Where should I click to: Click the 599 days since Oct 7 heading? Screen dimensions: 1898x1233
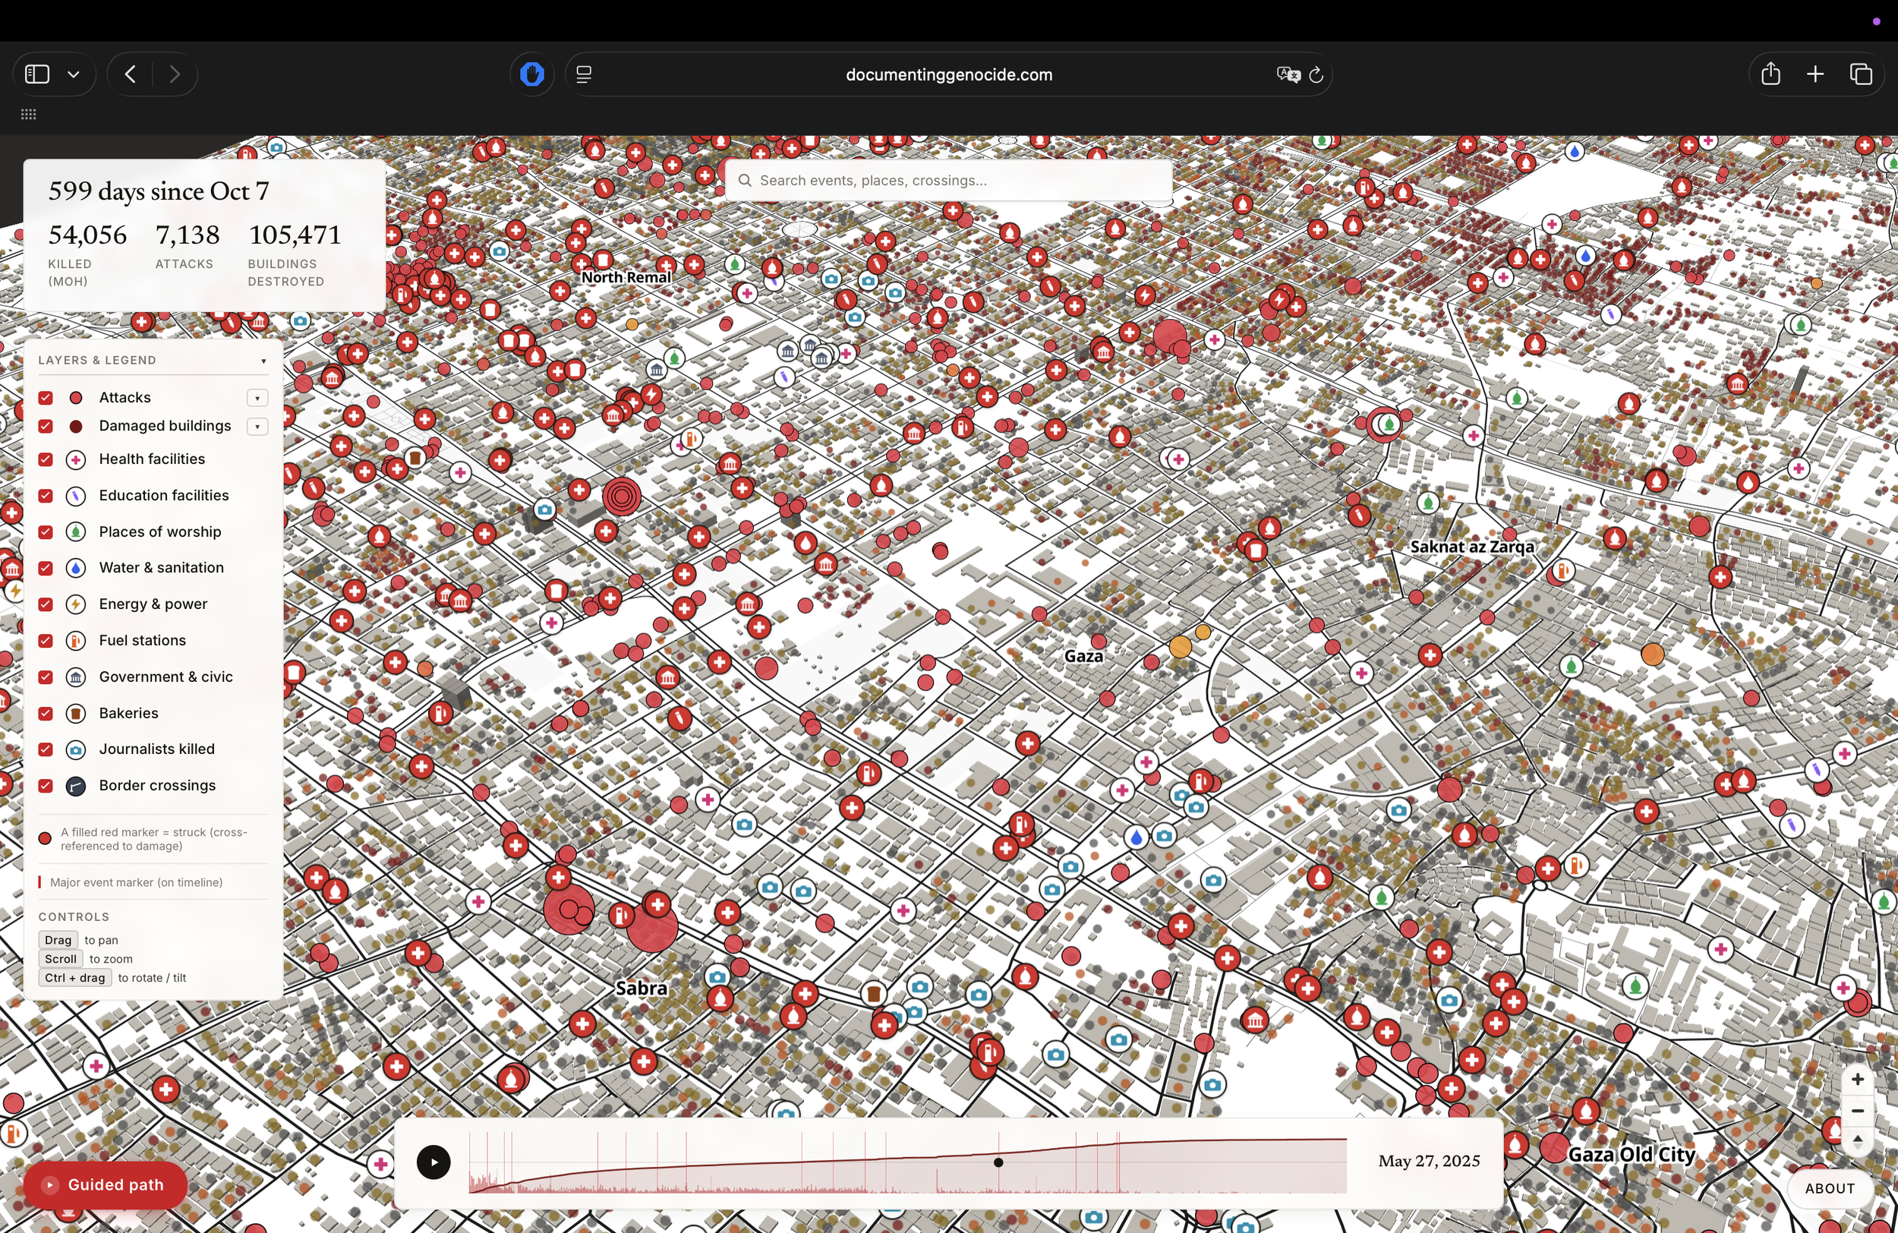click(x=159, y=191)
